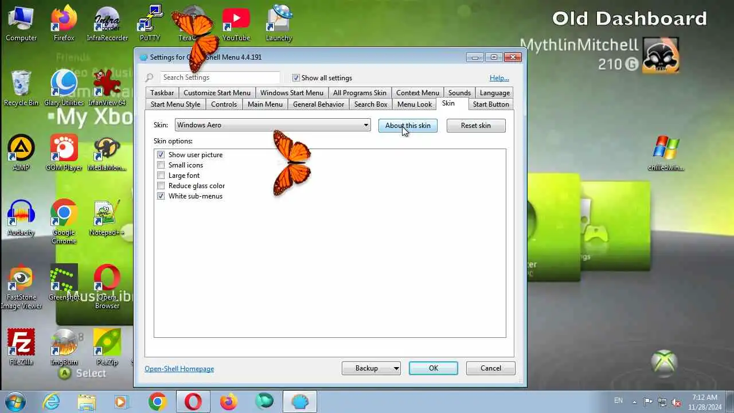Open the InfraRecorder desktop shortcut

[107, 24]
